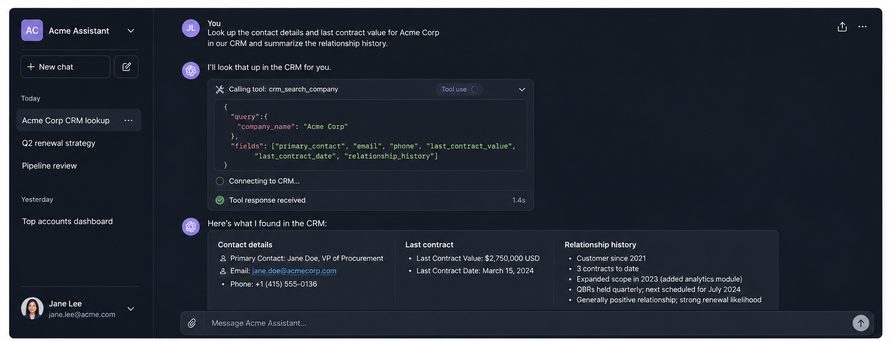
Task: Click the assistant avatar beside 'I'll look that up'
Action: click(x=191, y=71)
